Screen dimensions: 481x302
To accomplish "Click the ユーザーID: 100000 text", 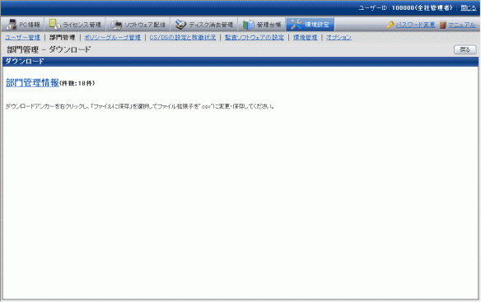I will pos(405,8).
